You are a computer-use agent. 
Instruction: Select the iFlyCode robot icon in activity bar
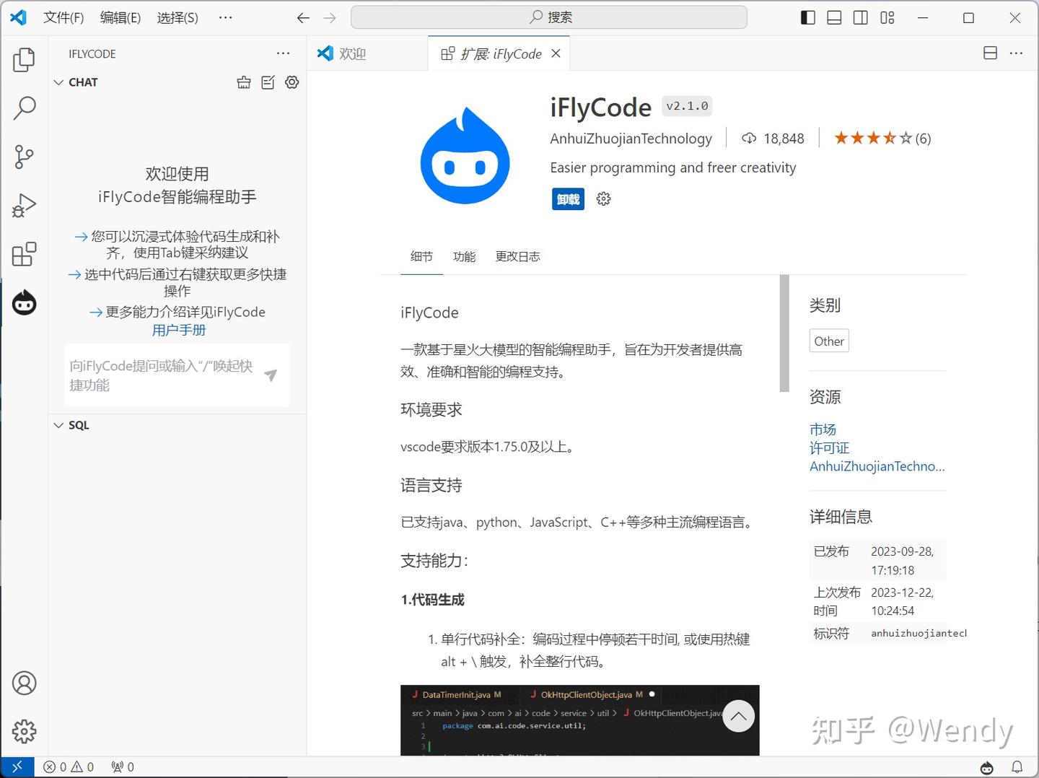click(x=24, y=302)
